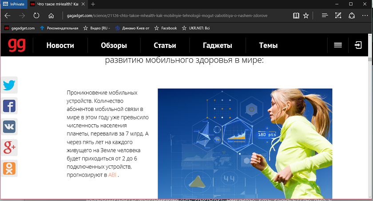The width and height of the screenshot is (373, 201).
Task: Add page to favorites star icon
Action: point(306,16)
